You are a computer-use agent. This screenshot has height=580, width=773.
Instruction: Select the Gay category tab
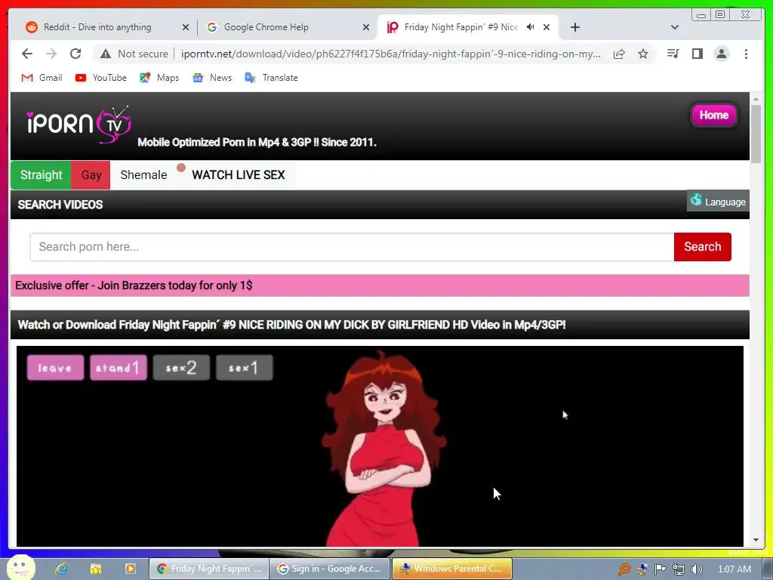91,175
